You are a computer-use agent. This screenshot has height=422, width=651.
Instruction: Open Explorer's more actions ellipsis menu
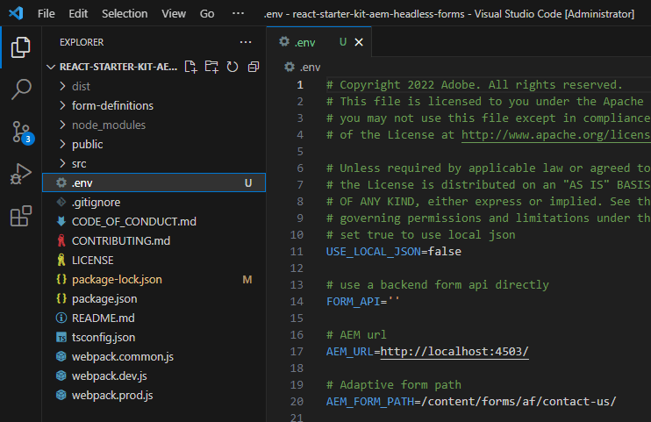(246, 42)
